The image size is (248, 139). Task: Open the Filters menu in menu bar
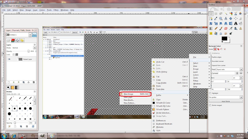(56, 10)
